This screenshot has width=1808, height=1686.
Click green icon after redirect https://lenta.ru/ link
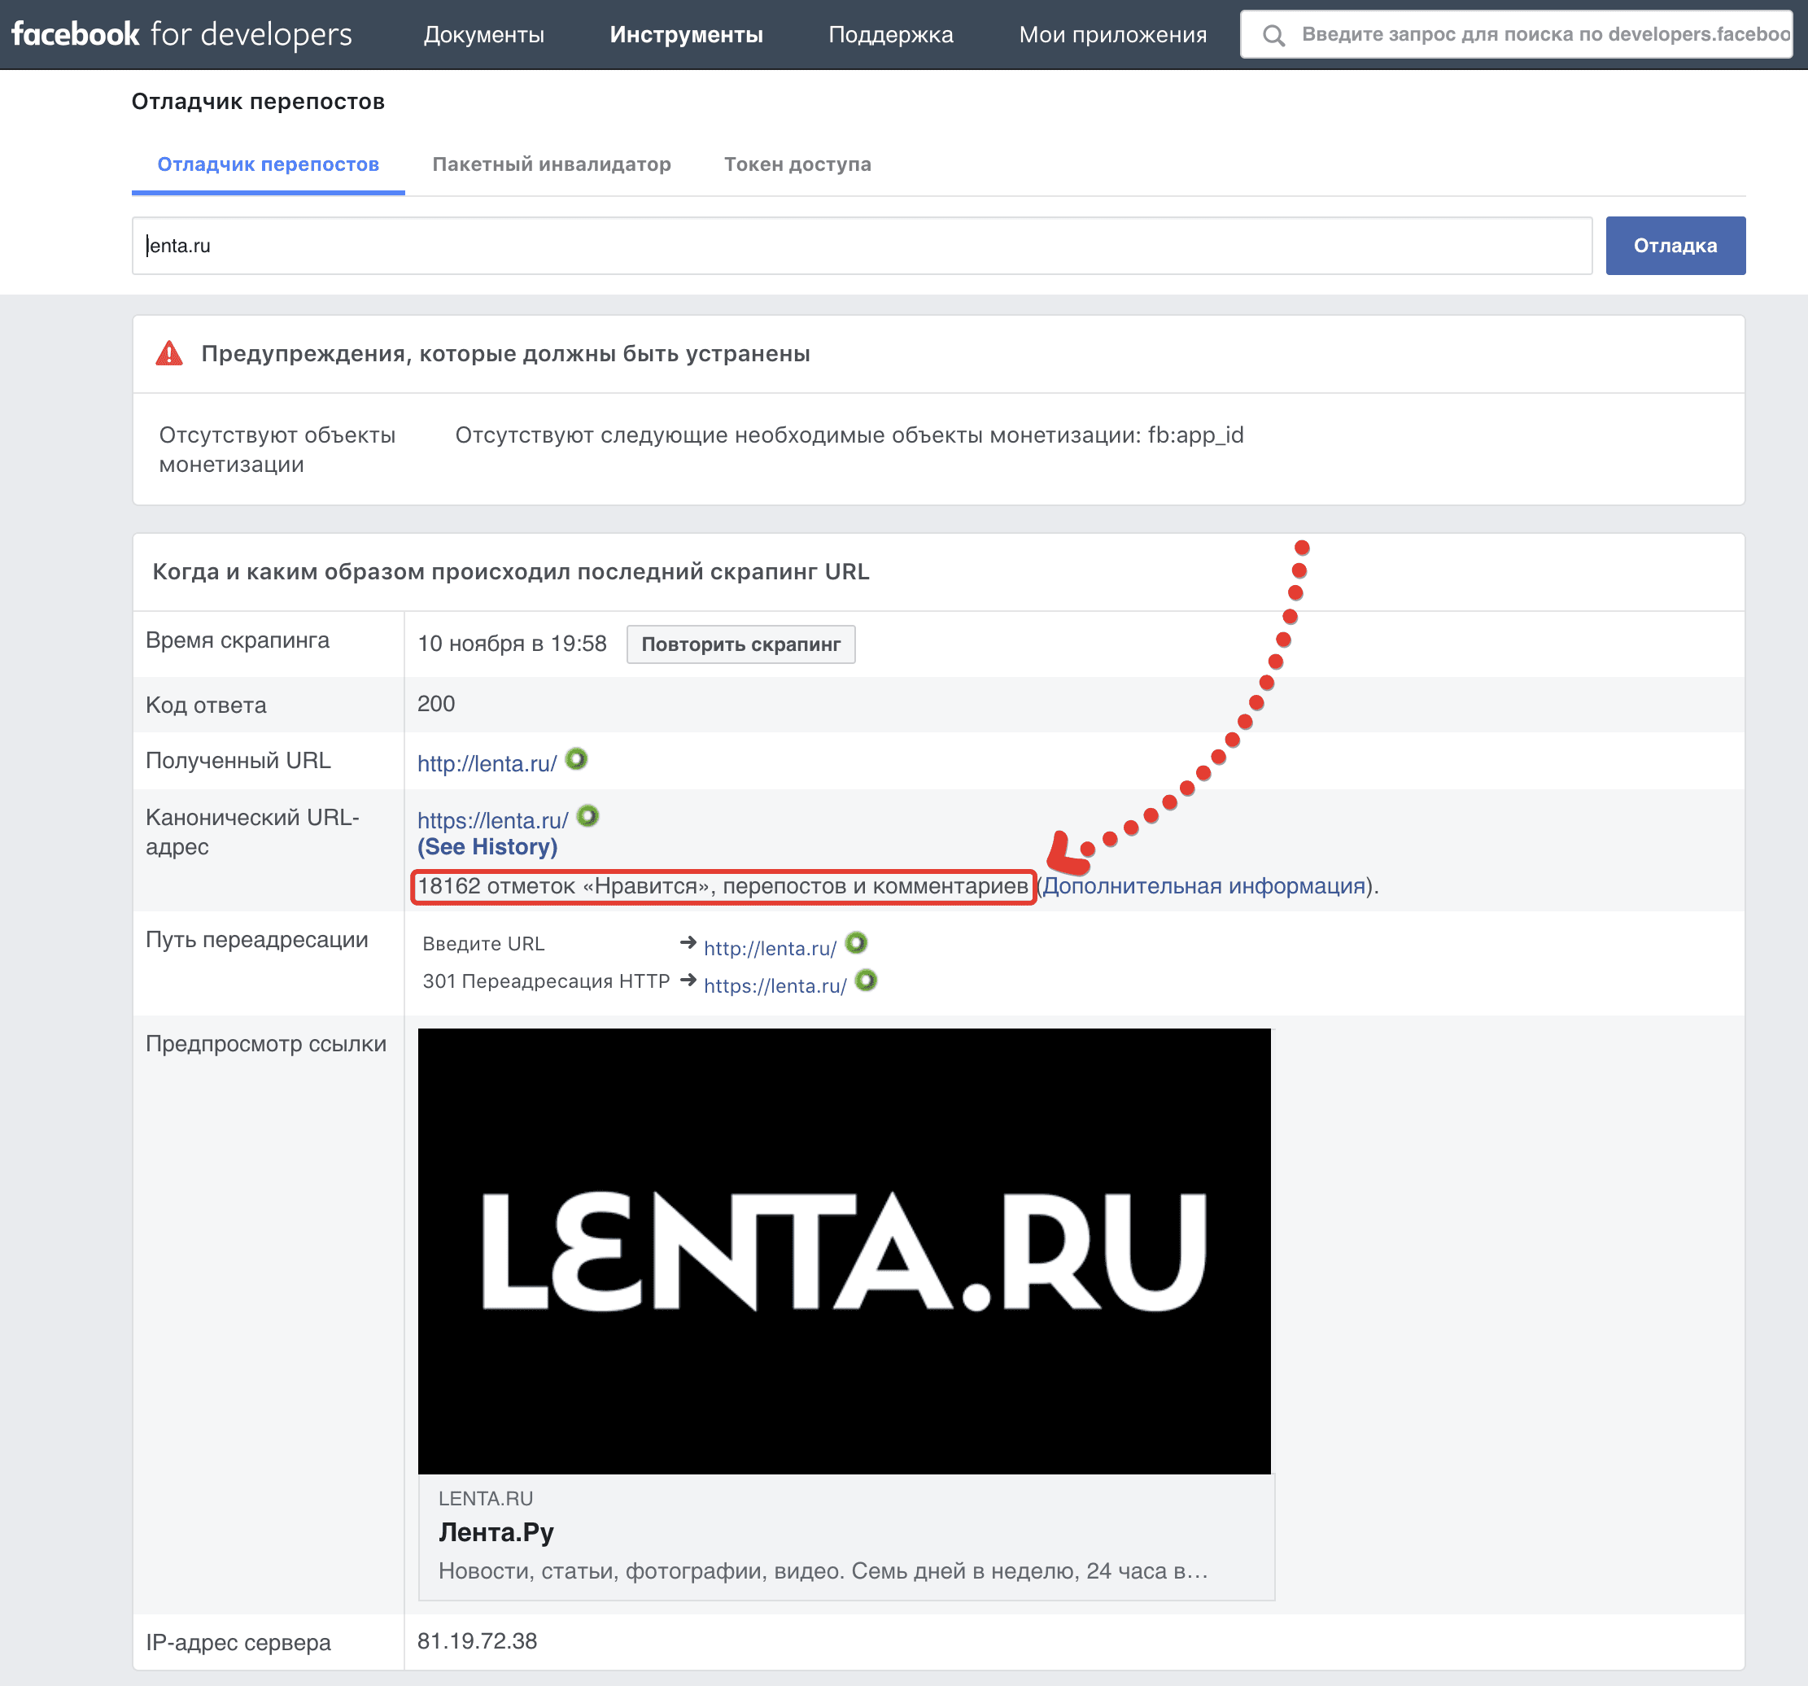tap(867, 981)
